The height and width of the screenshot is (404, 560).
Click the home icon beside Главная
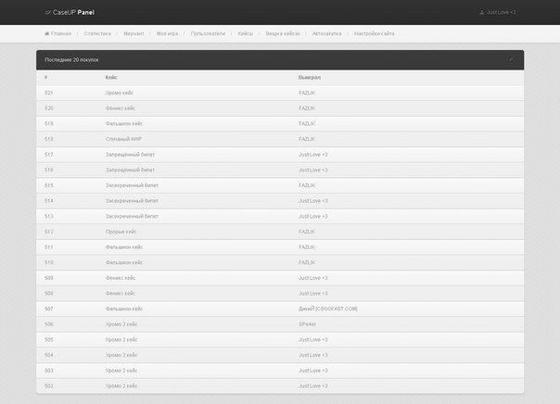(47, 33)
